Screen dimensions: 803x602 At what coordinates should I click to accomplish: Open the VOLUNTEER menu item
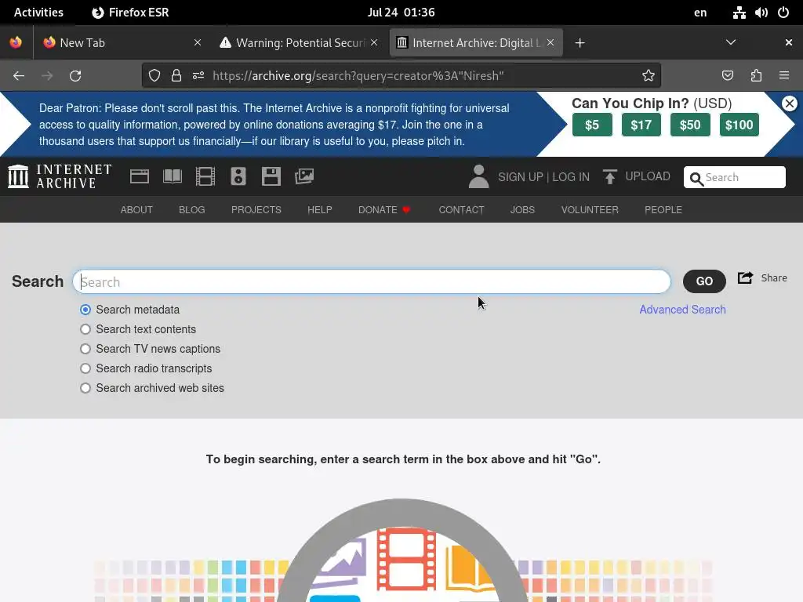pyautogui.click(x=590, y=210)
